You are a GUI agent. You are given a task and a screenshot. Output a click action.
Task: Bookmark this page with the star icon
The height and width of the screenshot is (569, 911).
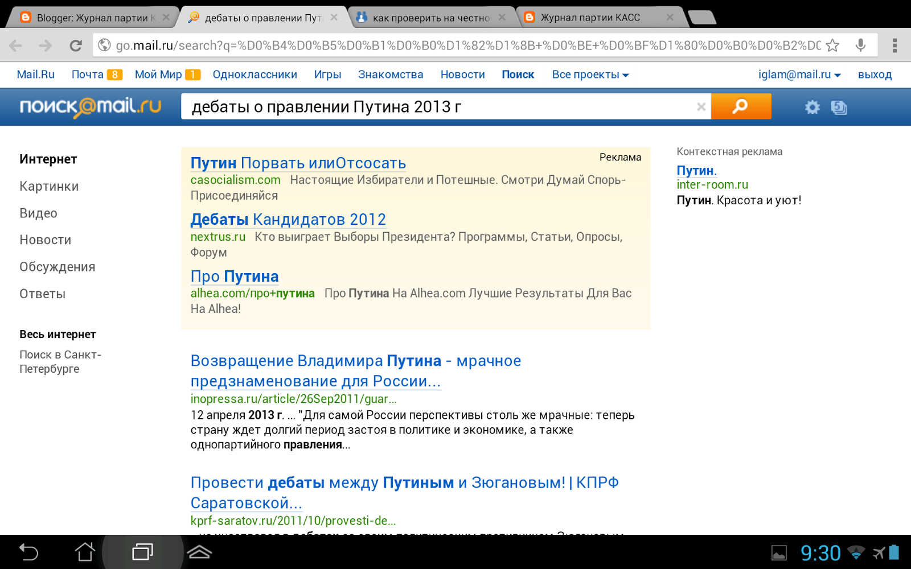(832, 46)
